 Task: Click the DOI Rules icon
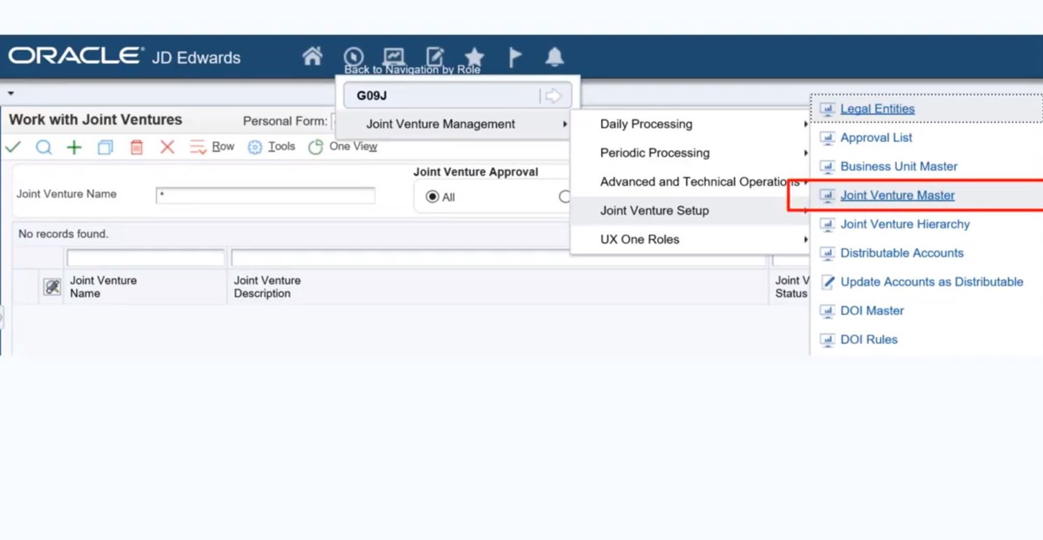coord(828,340)
